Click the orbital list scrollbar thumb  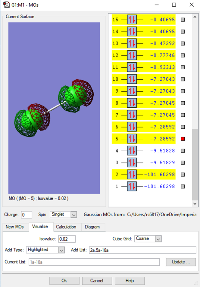click(195, 164)
